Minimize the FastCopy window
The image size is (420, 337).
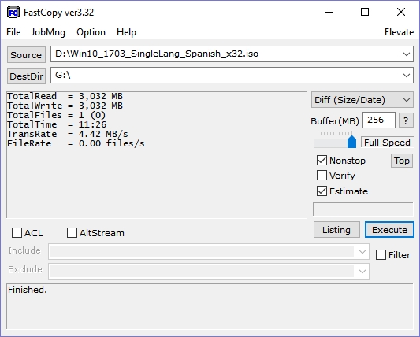(x=329, y=13)
